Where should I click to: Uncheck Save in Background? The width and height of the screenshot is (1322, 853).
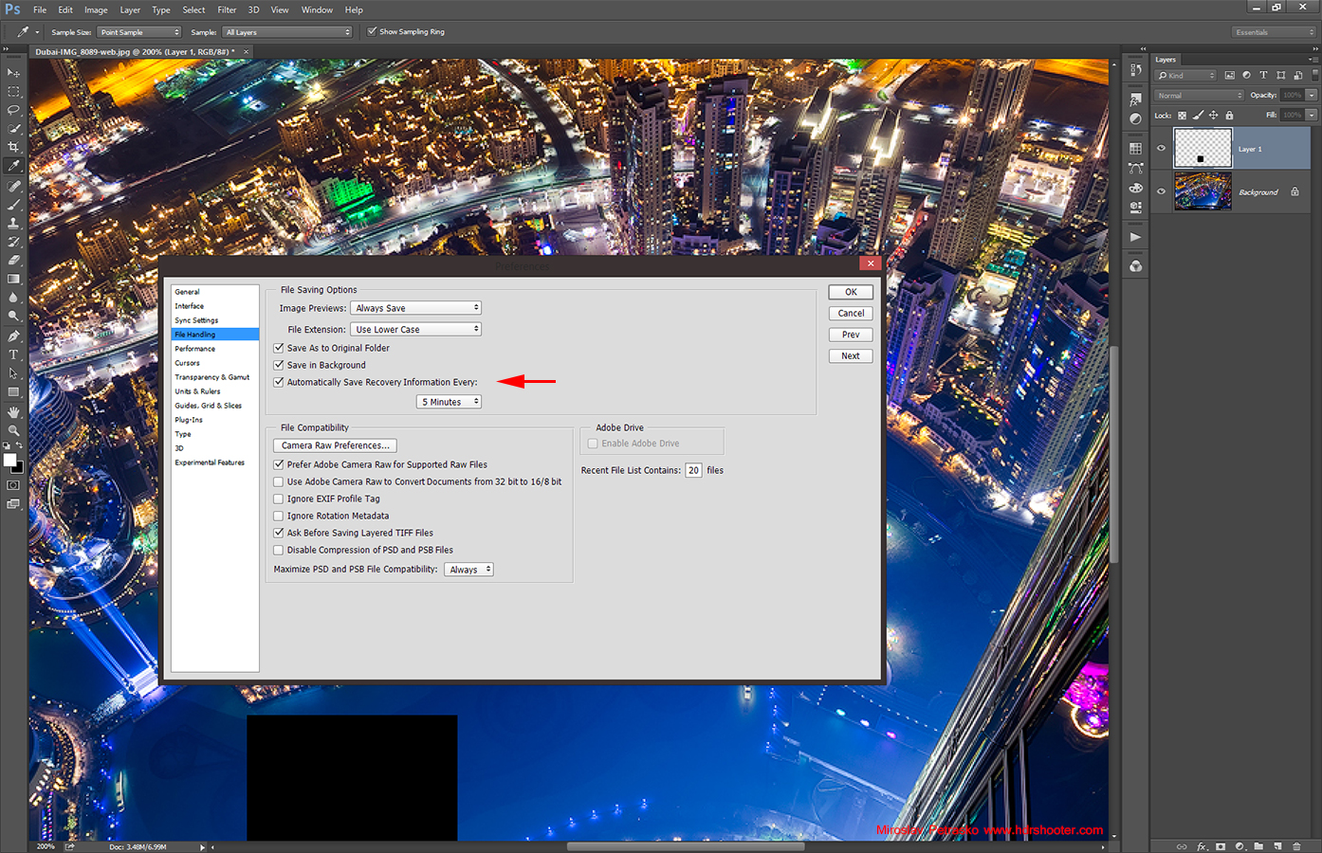coord(279,365)
